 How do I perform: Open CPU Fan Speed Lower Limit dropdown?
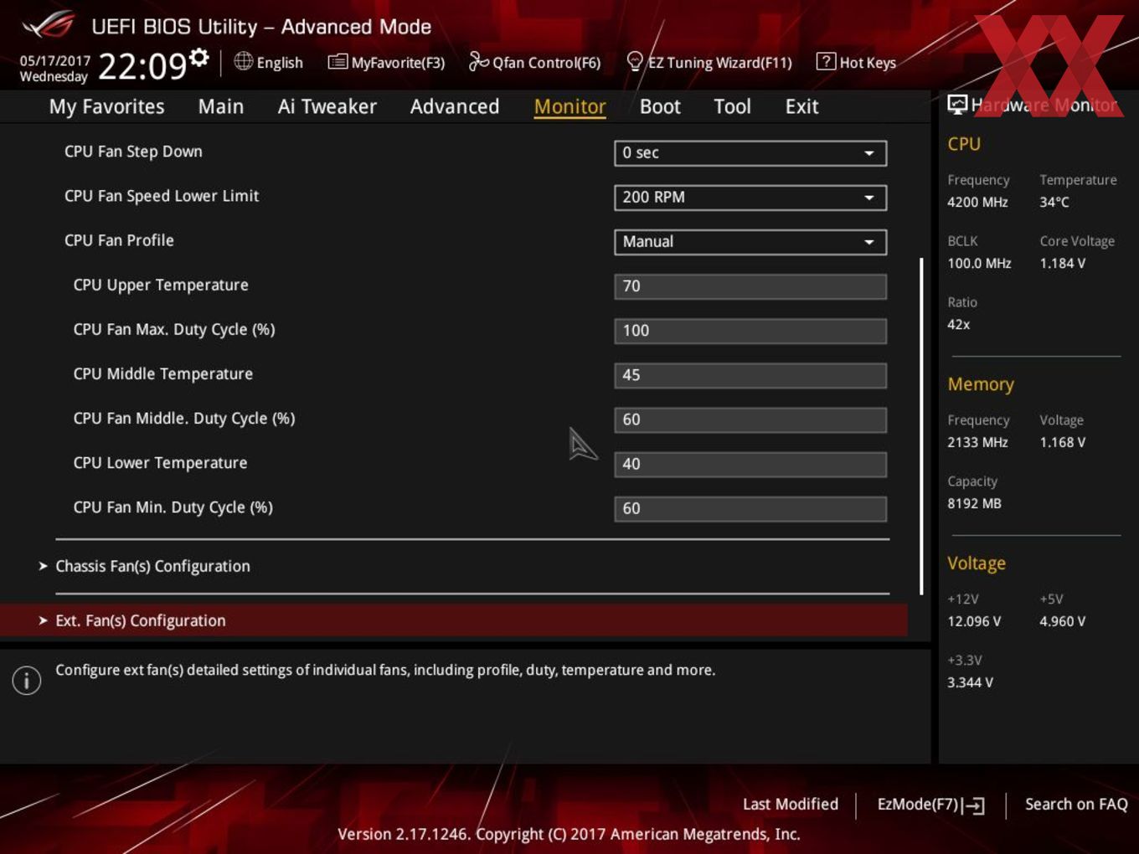[750, 198]
